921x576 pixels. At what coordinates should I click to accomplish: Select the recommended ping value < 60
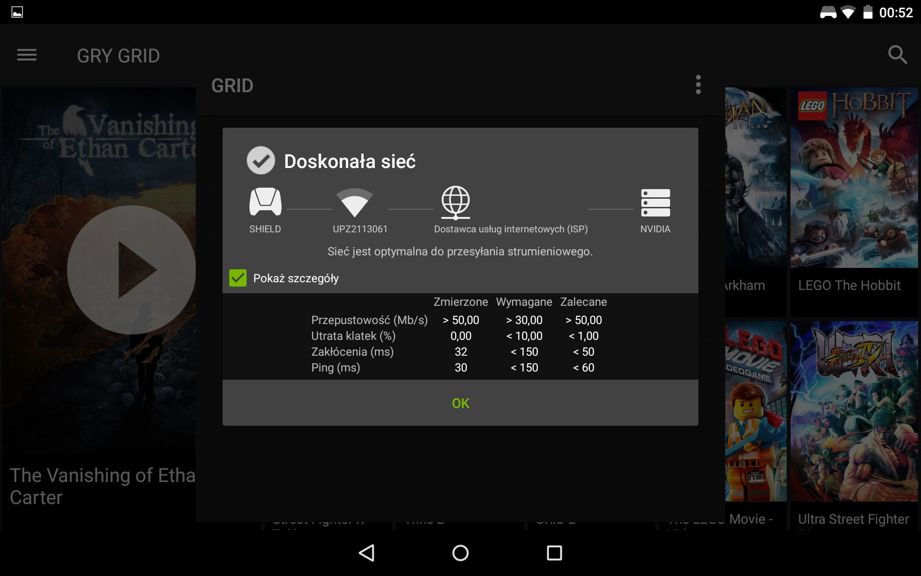coord(584,368)
